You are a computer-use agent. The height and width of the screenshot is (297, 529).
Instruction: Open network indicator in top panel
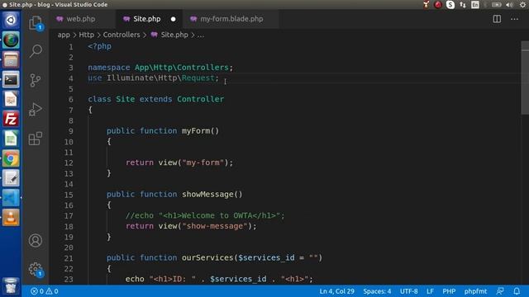click(x=463, y=5)
